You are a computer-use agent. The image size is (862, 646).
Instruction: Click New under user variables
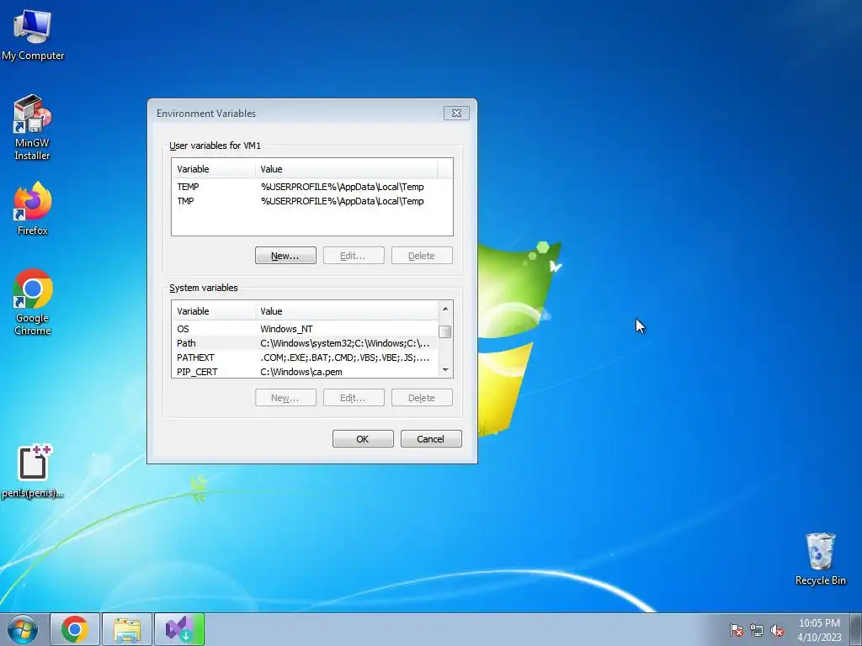coord(285,256)
